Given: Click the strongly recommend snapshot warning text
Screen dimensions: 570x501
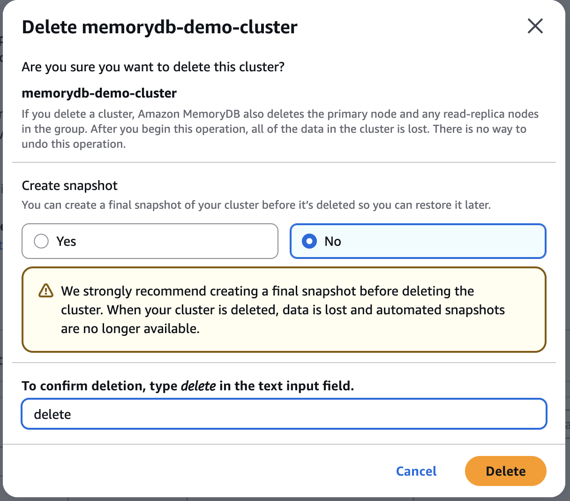Looking at the screenshot, I should pyautogui.click(x=283, y=310).
